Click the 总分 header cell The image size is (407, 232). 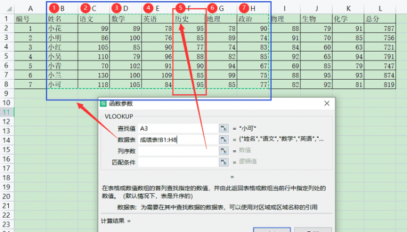click(x=380, y=19)
